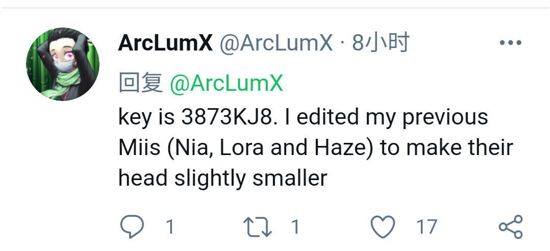Open the three-dot more options menu
Image resolution: width=550 pixels, height=251 pixels.
510,43
